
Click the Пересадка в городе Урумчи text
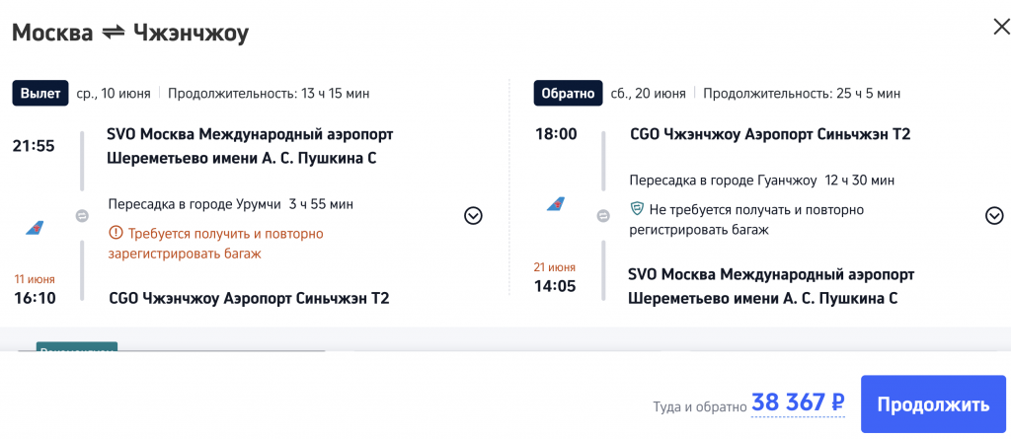pos(194,204)
